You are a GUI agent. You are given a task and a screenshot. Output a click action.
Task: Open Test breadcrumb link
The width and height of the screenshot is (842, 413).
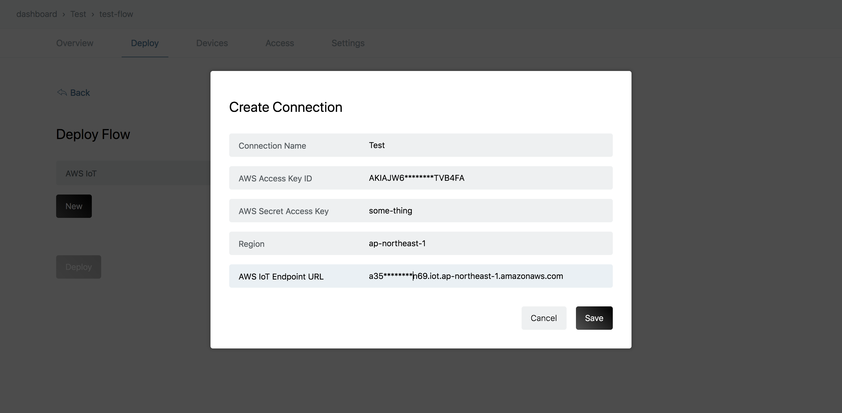pos(78,14)
